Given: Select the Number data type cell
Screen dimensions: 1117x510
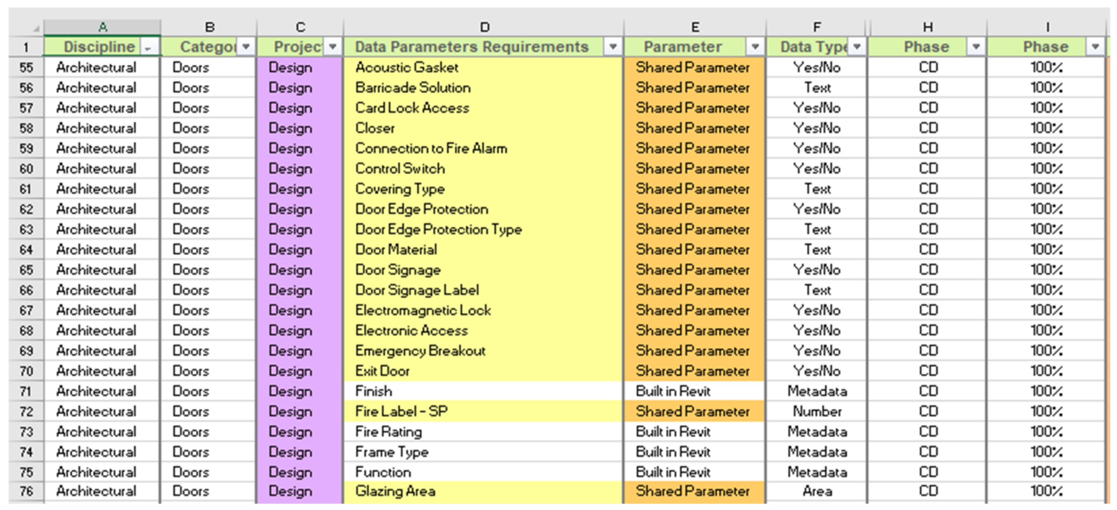Looking at the screenshot, I should 817,411.
